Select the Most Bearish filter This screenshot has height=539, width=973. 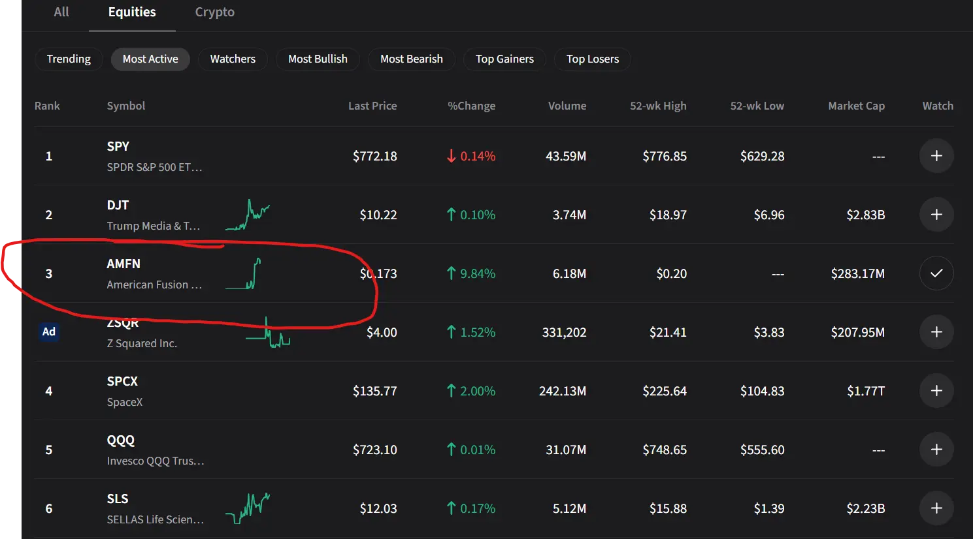point(412,59)
